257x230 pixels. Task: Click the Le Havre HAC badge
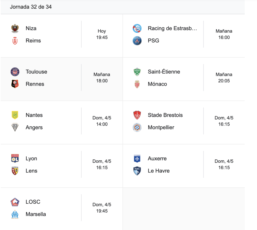click(x=137, y=171)
